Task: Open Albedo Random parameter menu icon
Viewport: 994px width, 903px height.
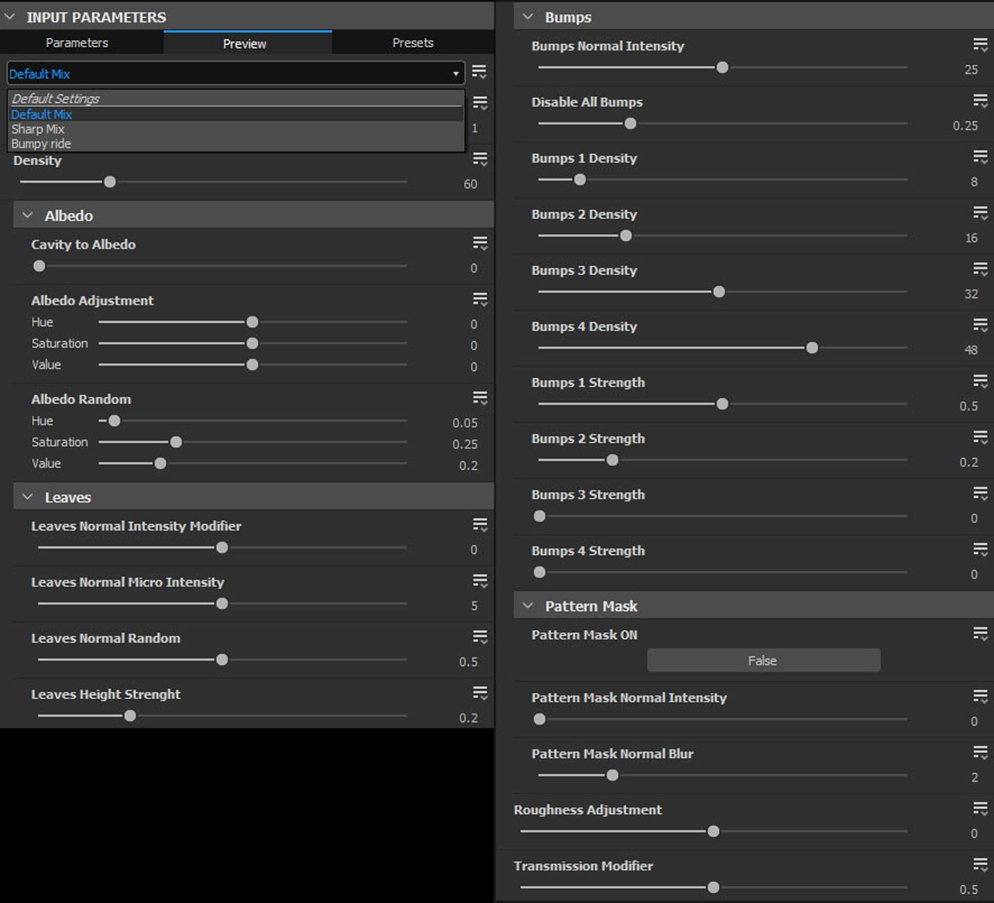Action: tap(480, 398)
